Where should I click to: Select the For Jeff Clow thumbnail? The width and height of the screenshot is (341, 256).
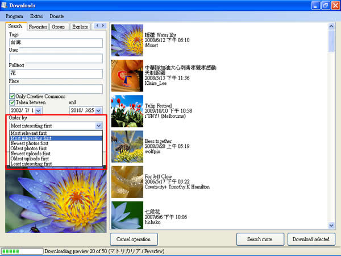tap(127, 182)
